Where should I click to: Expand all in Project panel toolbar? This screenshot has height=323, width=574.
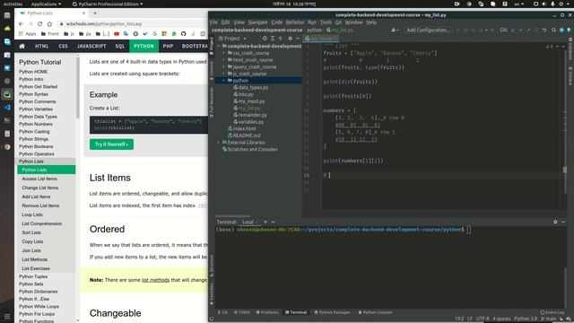point(273,39)
